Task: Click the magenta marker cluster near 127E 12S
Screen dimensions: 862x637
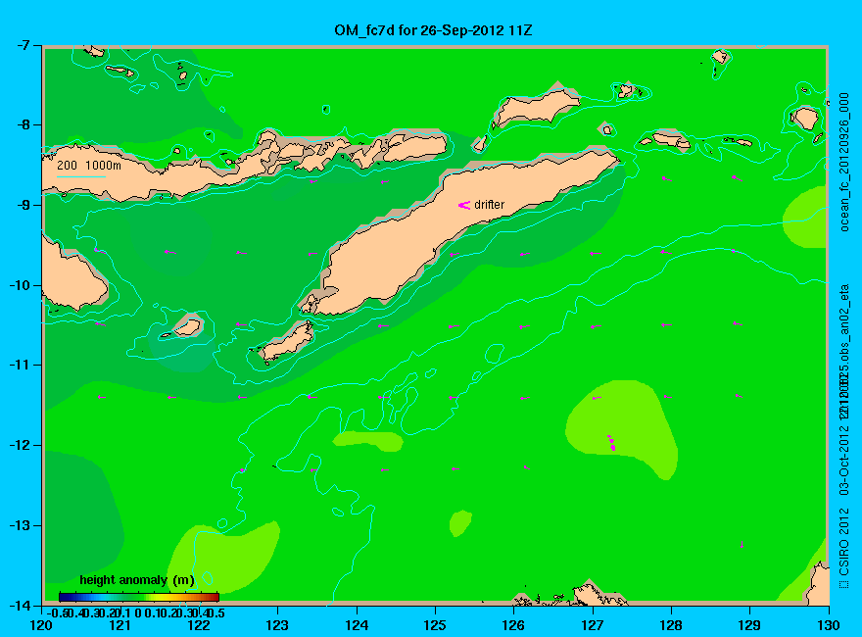Action: pyautogui.click(x=611, y=443)
